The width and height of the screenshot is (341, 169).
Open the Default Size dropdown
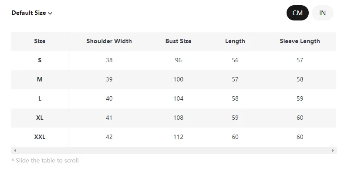pos(32,13)
